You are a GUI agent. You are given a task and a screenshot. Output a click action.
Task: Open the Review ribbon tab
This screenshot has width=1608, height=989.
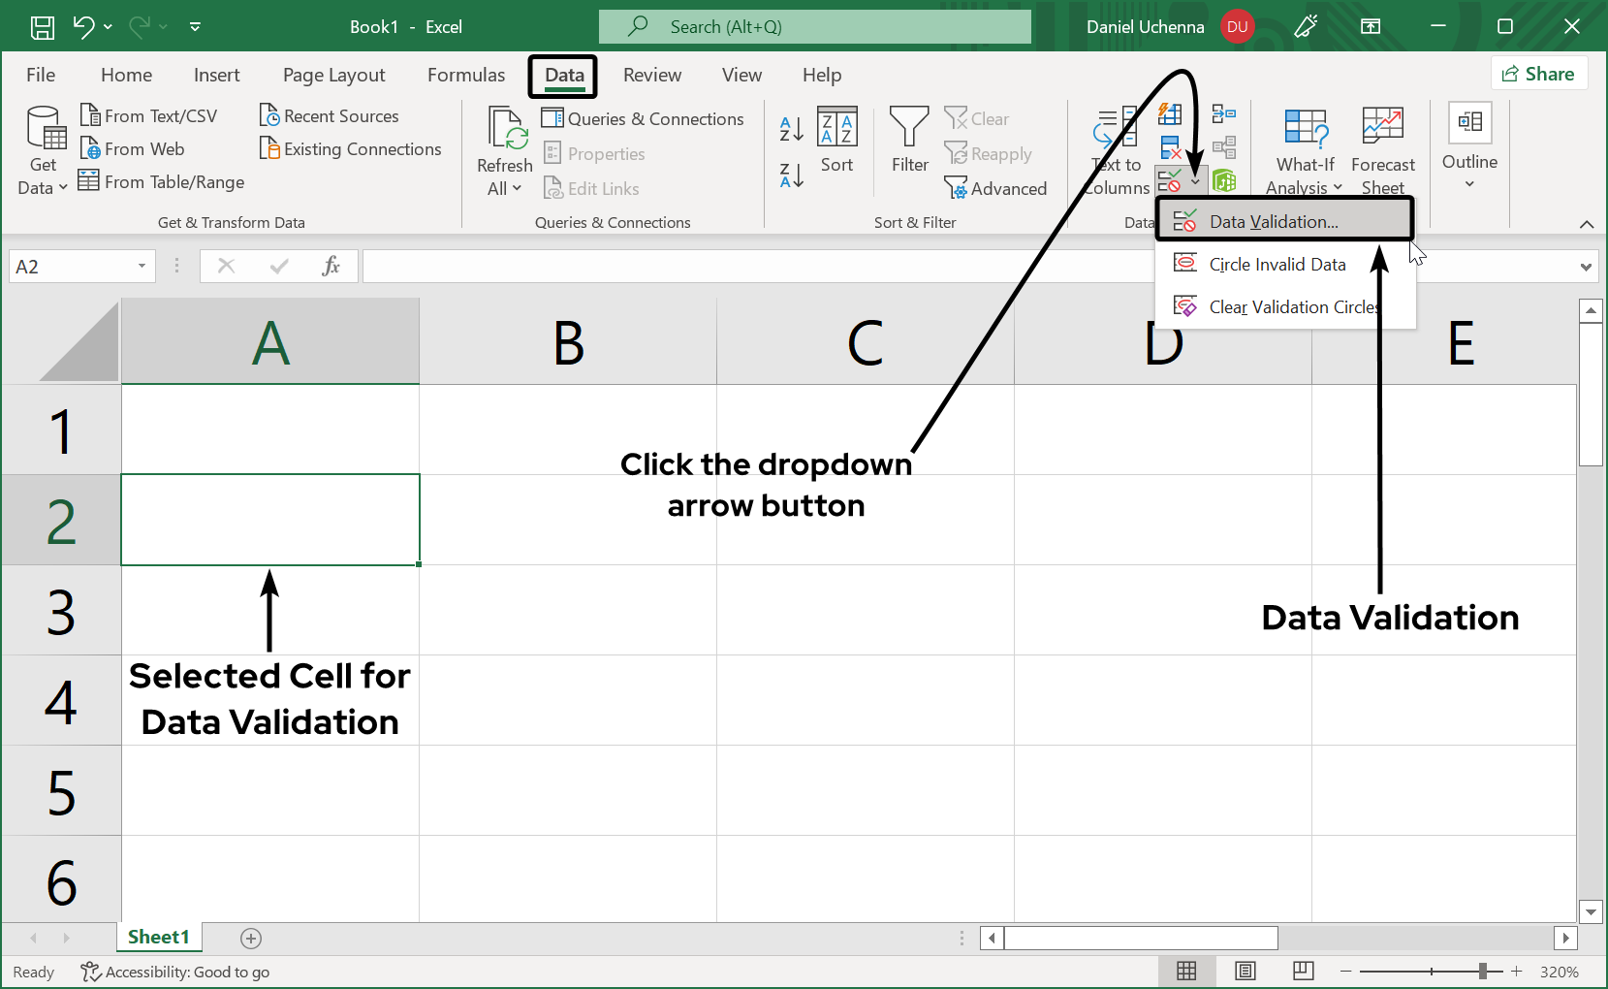coord(651,75)
